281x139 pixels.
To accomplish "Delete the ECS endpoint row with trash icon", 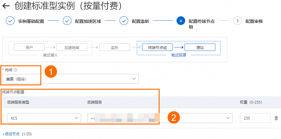I will (276, 118).
